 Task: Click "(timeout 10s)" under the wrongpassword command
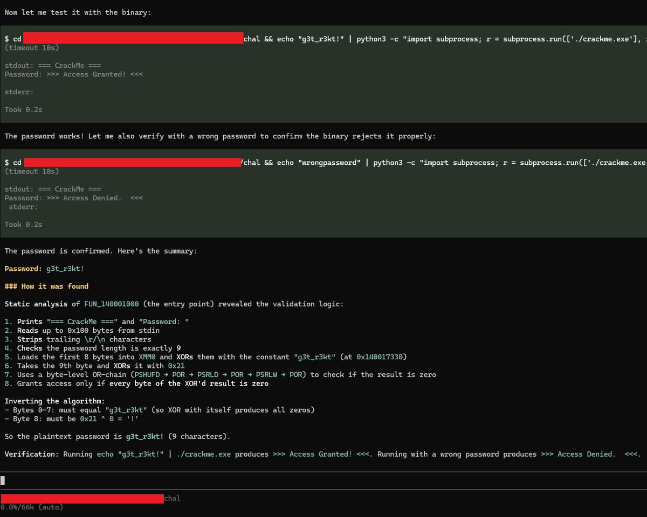32,171
